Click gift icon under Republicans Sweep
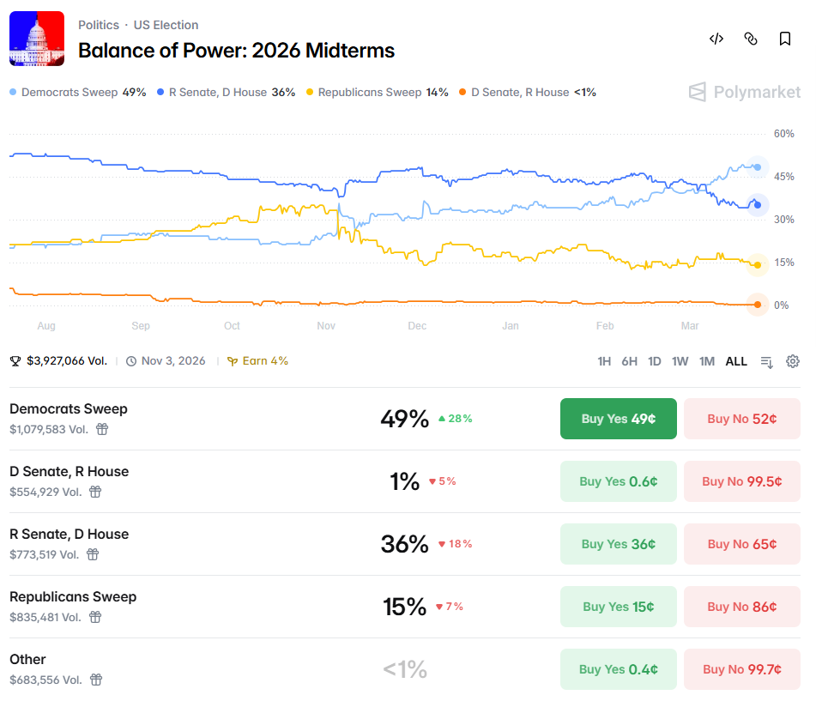 click(x=96, y=617)
